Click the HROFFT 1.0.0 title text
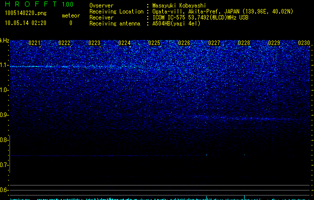 pos(39,4)
